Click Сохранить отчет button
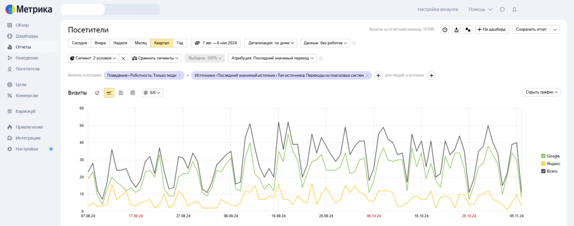The width and height of the screenshot is (574, 226). click(x=531, y=30)
